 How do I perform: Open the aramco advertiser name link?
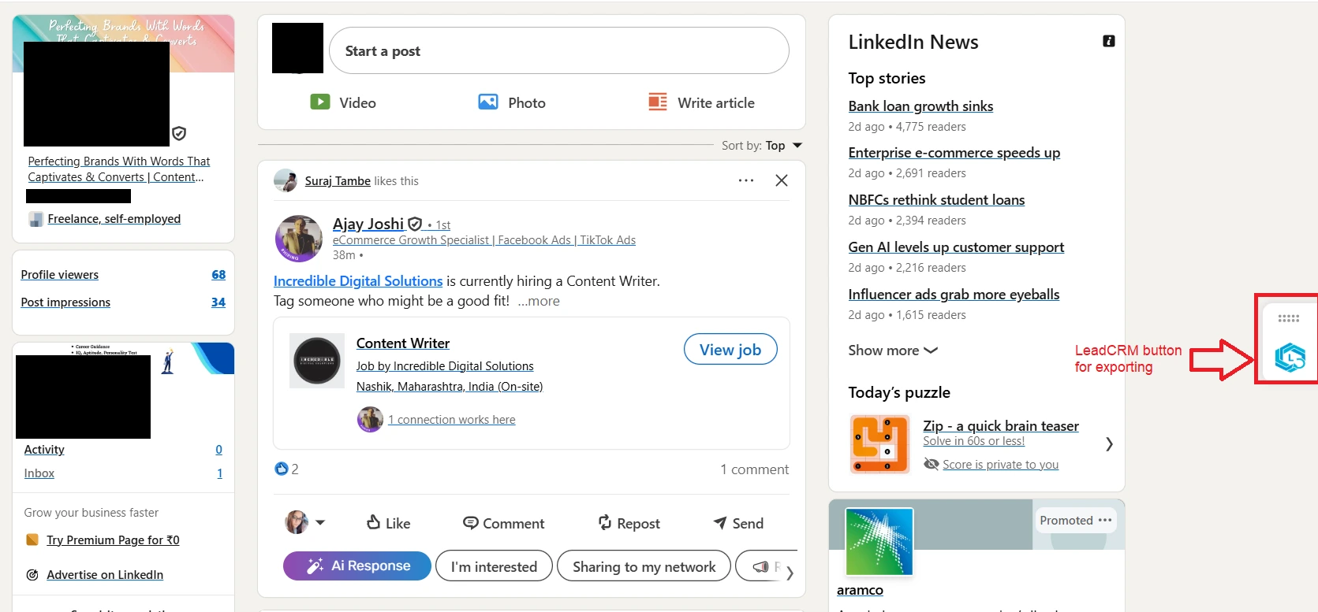[x=860, y=590]
